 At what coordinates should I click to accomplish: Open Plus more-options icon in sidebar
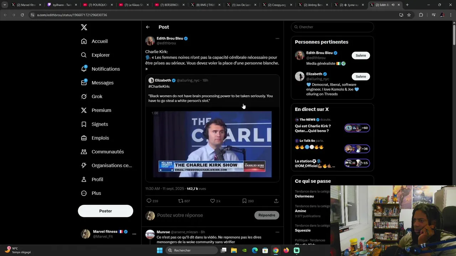(84, 193)
